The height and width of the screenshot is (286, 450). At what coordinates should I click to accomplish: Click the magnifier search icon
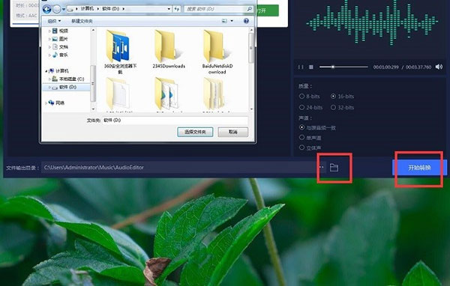(250, 9)
